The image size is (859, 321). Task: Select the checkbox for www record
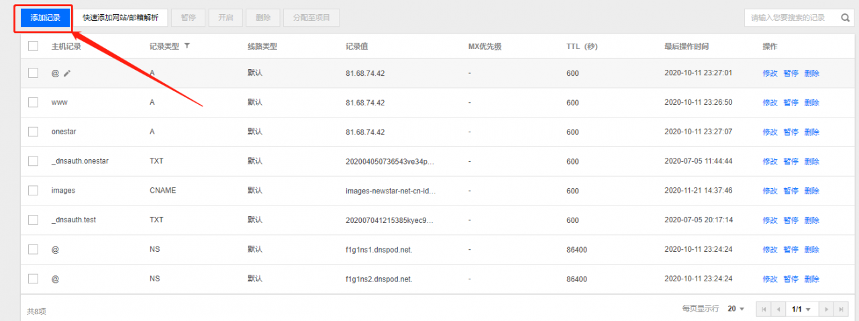point(33,102)
